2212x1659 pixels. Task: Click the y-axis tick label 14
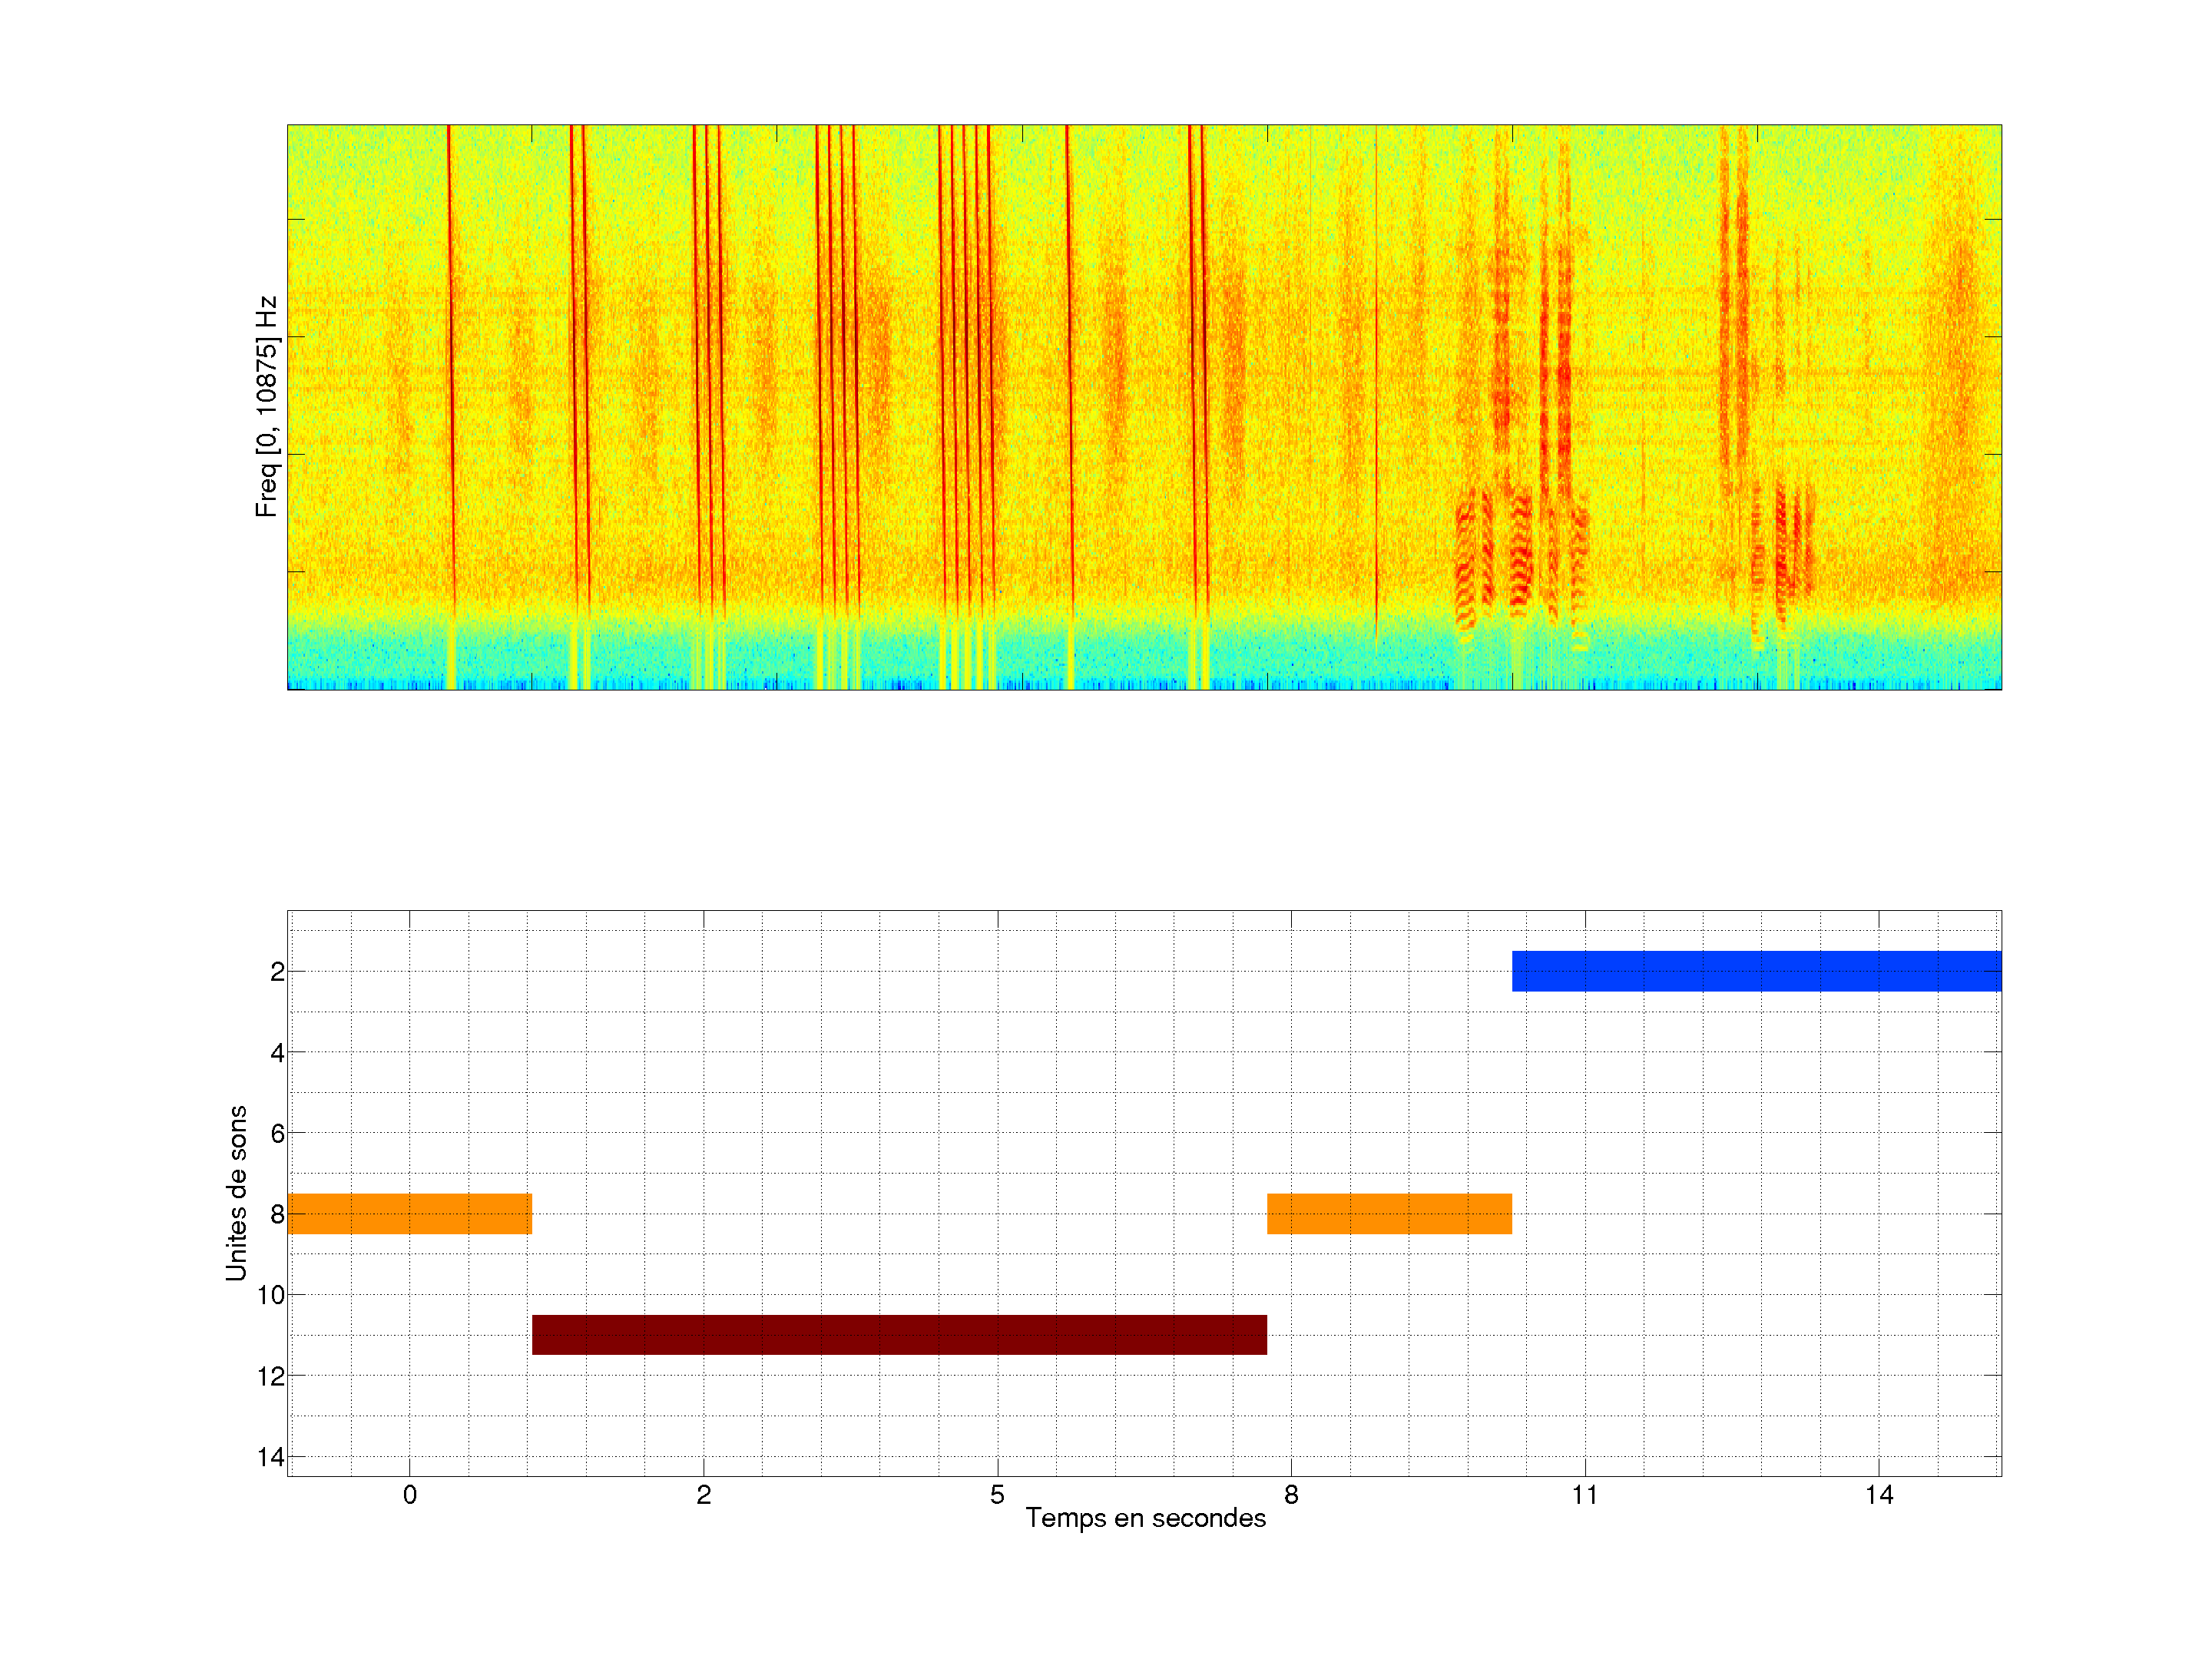coord(271,1457)
